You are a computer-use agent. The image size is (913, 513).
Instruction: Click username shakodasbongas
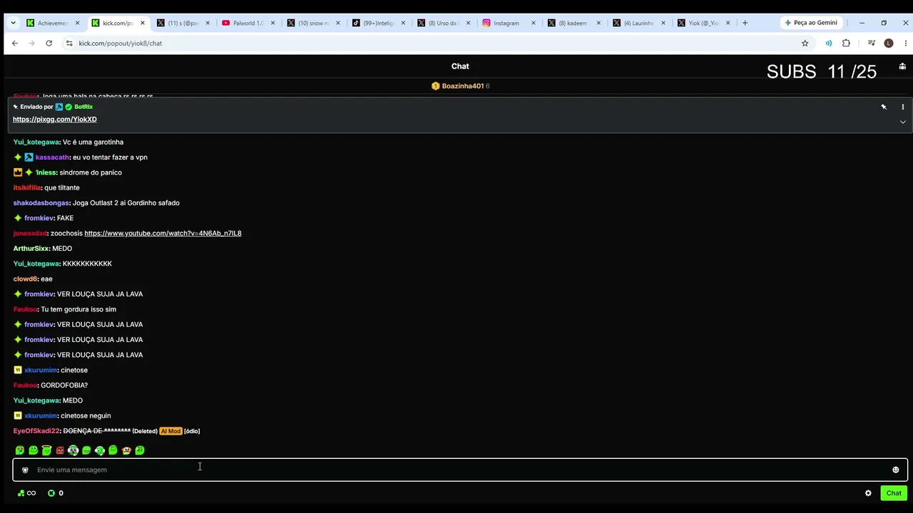41,203
